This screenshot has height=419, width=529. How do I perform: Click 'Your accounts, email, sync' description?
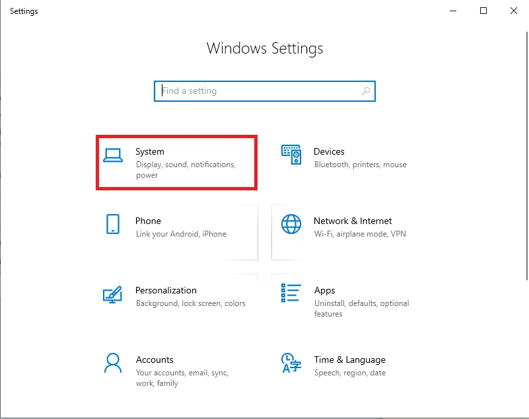182,378
